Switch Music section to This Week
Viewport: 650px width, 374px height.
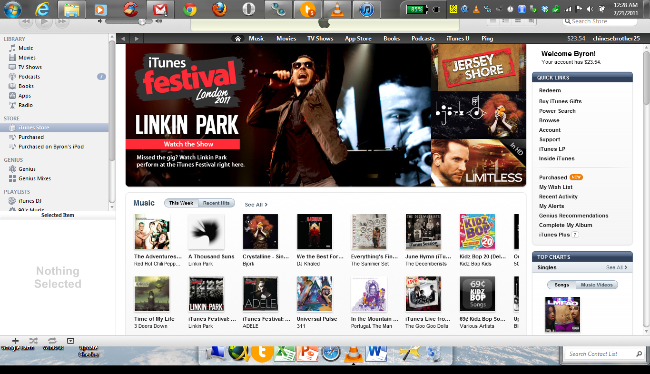[x=181, y=203]
